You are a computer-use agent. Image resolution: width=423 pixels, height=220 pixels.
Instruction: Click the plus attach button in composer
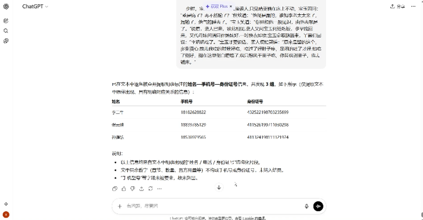coord(120,206)
